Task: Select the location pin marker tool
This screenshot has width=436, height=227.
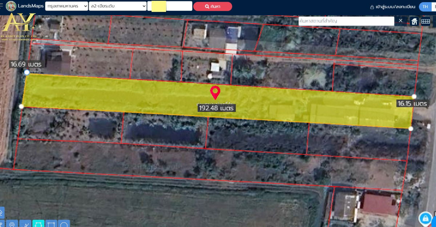Action: [x=12, y=224]
